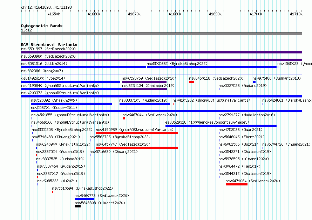Open nsv3064472 (Fan2017) label
The width and height of the screenshot is (312, 220).
(x=239, y=166)
